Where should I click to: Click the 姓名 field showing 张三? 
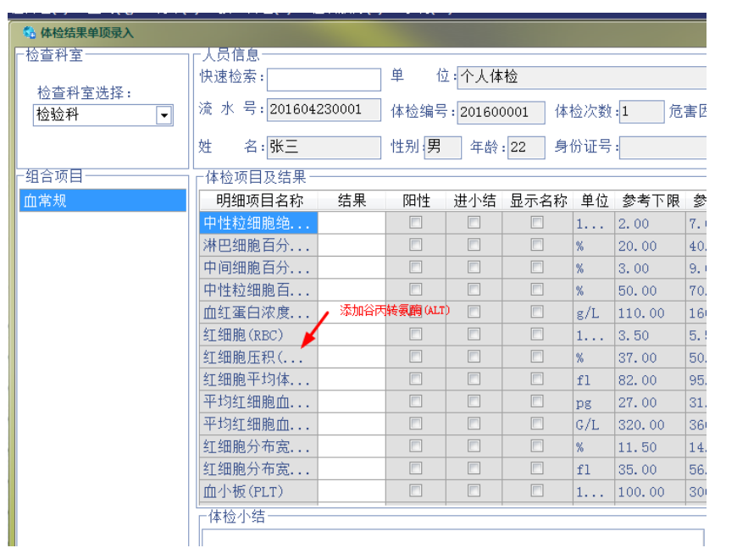324,147
